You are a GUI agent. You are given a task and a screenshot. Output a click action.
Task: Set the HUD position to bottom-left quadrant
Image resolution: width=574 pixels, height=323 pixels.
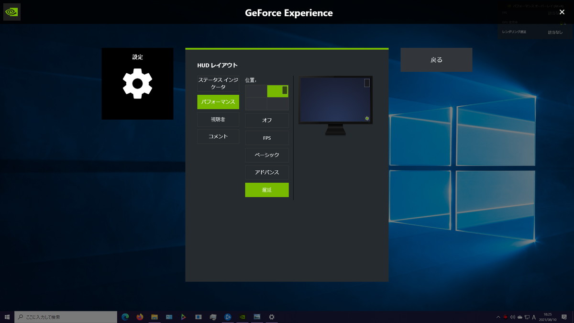click(x=256, y=103)
